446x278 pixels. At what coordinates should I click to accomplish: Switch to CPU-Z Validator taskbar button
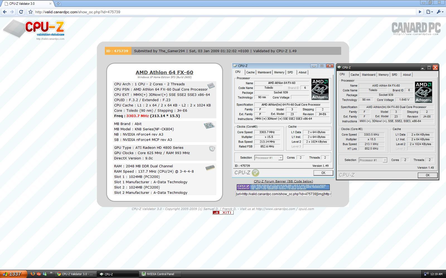pyautogui.click(x=75, y=274)
